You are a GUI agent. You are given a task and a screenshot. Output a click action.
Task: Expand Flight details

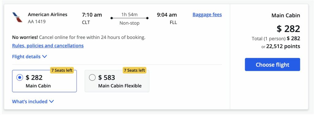coord(29,57)
